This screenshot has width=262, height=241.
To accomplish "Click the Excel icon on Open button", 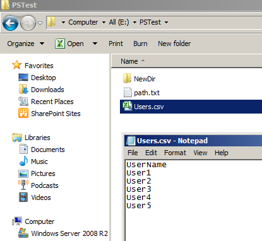I will pyautogui.click(x=60, y=44).
